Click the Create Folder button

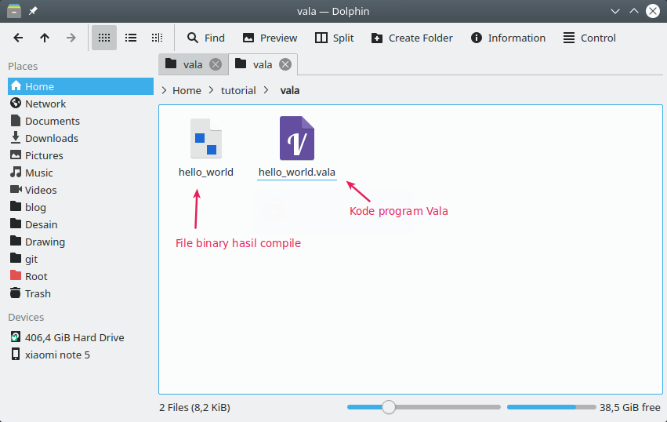tap(411, 38)
